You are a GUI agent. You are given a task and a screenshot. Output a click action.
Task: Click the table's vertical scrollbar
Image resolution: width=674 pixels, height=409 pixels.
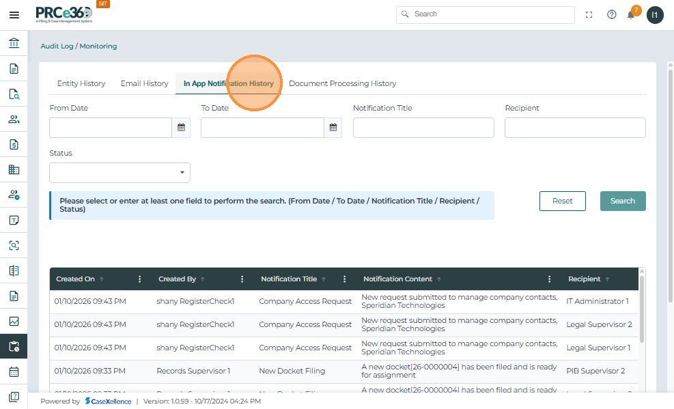642,307
